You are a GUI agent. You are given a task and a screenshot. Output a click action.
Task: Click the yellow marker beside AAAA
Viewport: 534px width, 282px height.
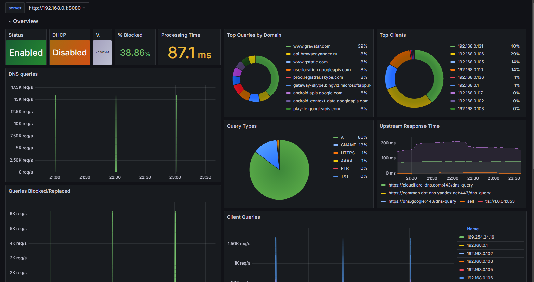[336, 161]
